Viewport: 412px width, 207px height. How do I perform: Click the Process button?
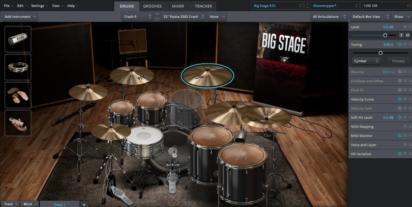tap(398, 61)
